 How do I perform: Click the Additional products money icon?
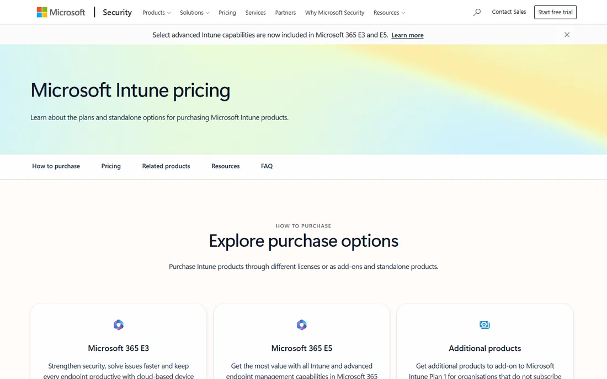484,325
